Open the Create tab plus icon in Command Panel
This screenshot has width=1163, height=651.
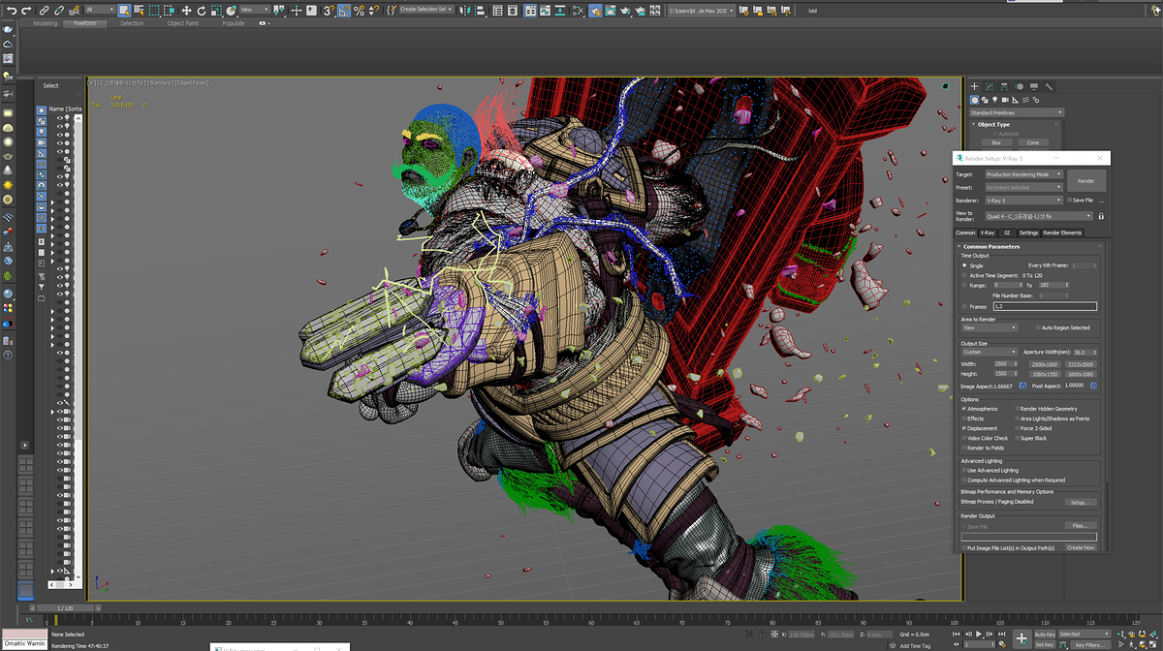pyautogui.click(x=976, y=86)
